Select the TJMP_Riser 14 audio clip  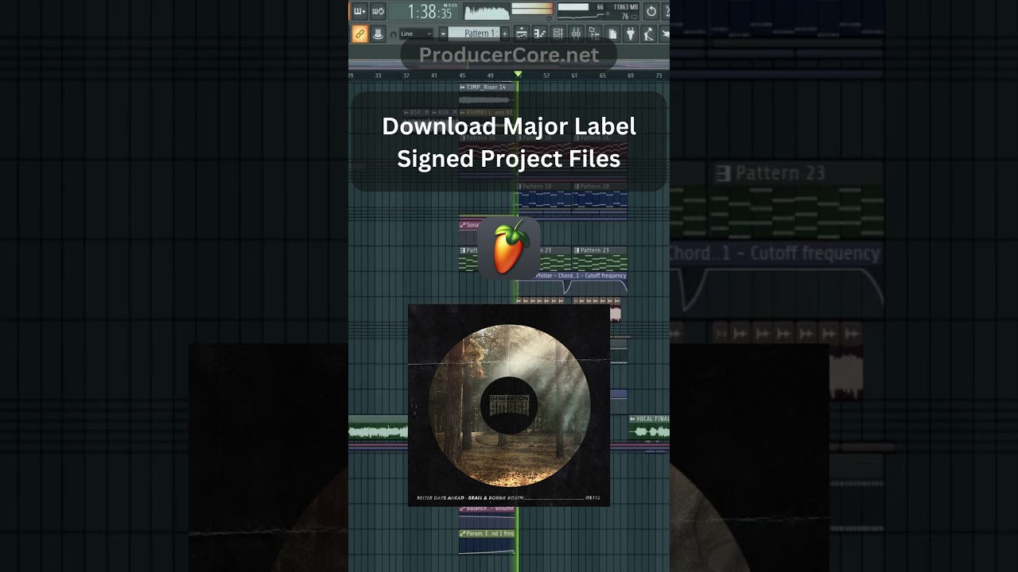485,94
